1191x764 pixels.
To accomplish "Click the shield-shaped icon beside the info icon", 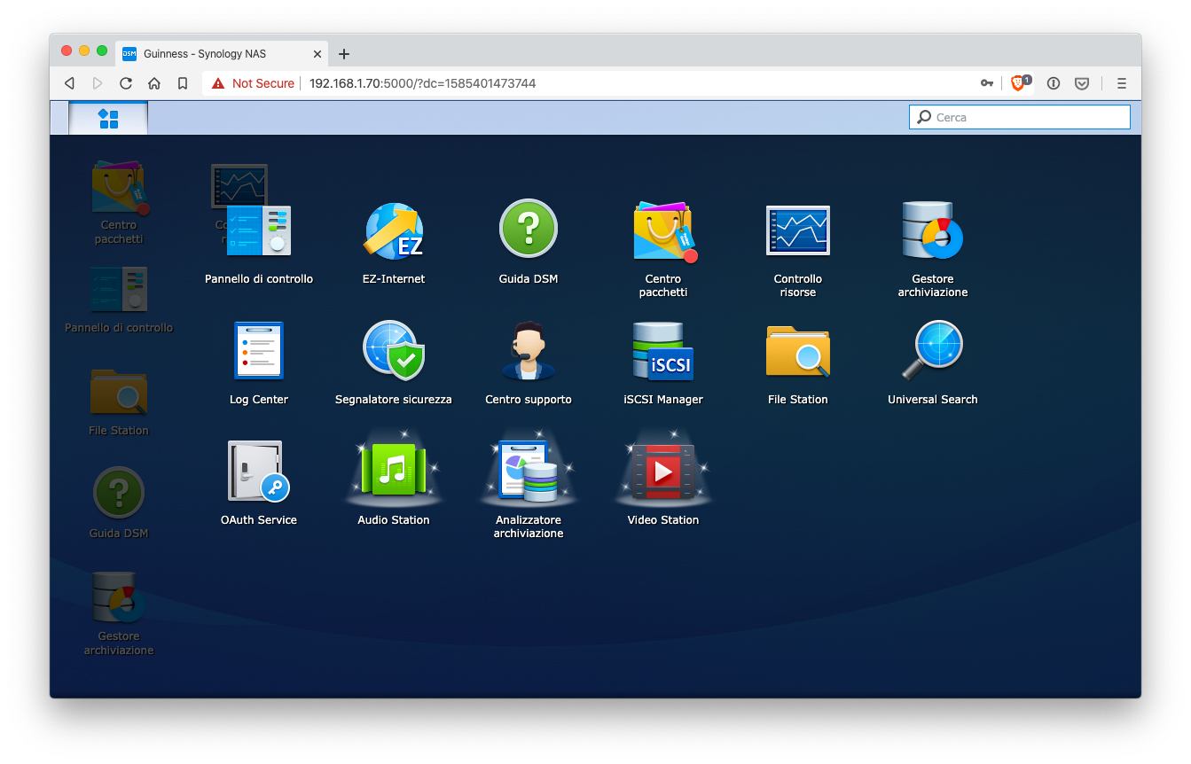I will pyautogui.click(x=1082, y=83).
